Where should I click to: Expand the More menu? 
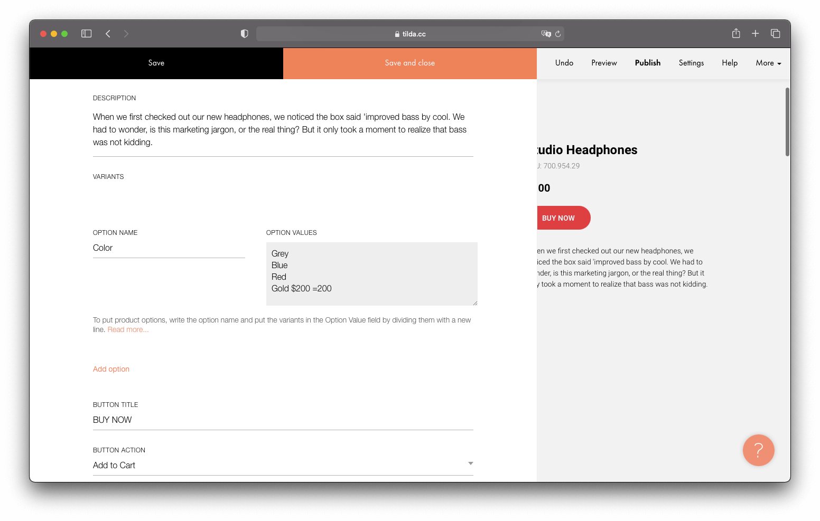click(768, 63)
